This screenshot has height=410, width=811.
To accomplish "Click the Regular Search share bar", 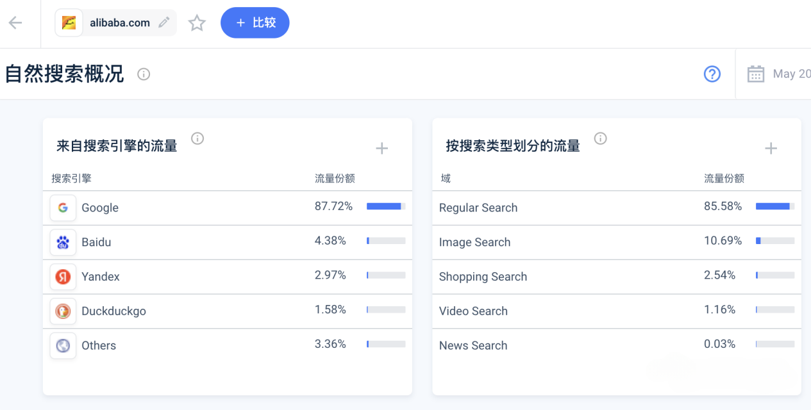I will [775, 206].
